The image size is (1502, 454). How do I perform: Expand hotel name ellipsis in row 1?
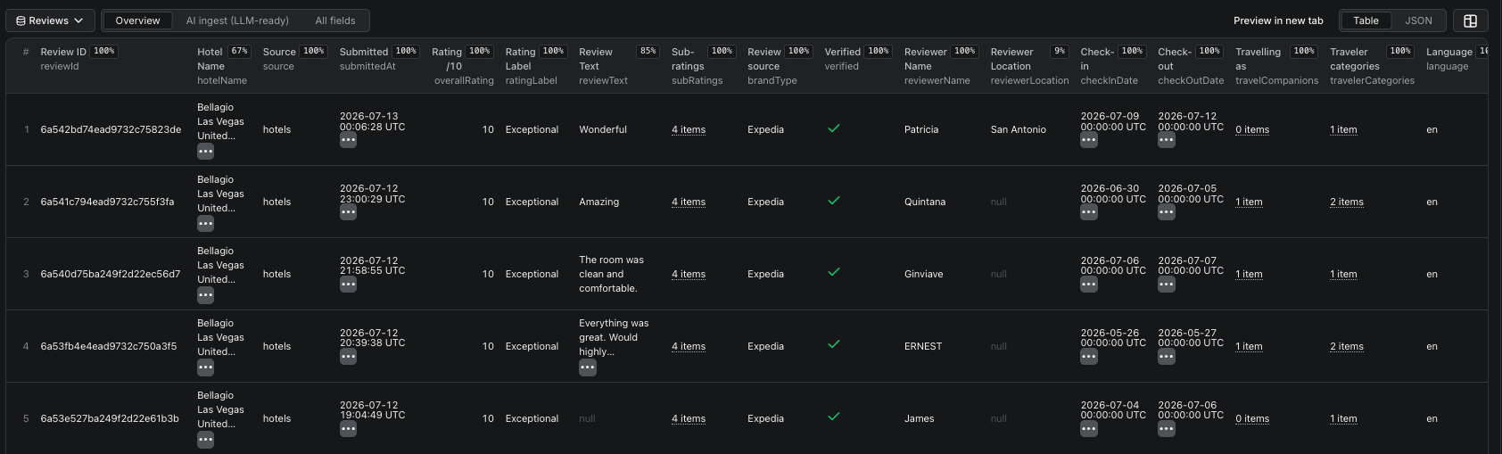click(205, 152)
